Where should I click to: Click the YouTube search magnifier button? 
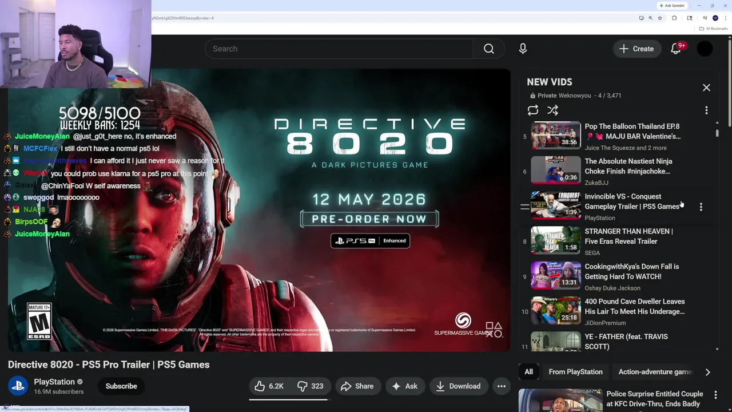click(489, 49)
